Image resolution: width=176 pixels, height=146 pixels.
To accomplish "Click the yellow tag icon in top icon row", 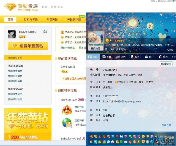I will pos(143,136).
